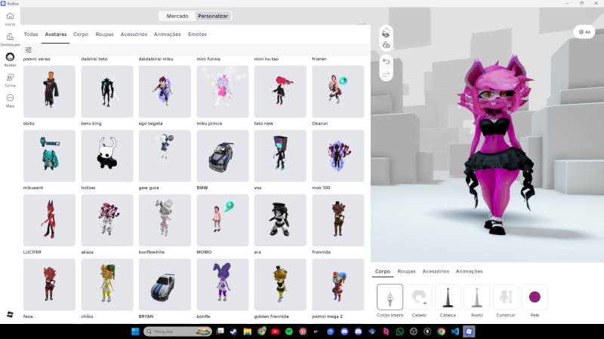The height and width of the screenshot is (339, 604).
Task: Open the Rosto option
Action: pos(477,297)
